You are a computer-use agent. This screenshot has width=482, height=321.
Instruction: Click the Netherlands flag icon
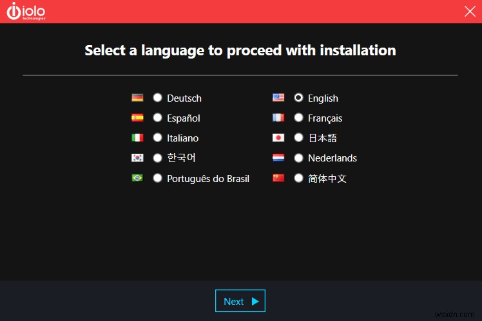pyautogui.click(x=278, y=158)
